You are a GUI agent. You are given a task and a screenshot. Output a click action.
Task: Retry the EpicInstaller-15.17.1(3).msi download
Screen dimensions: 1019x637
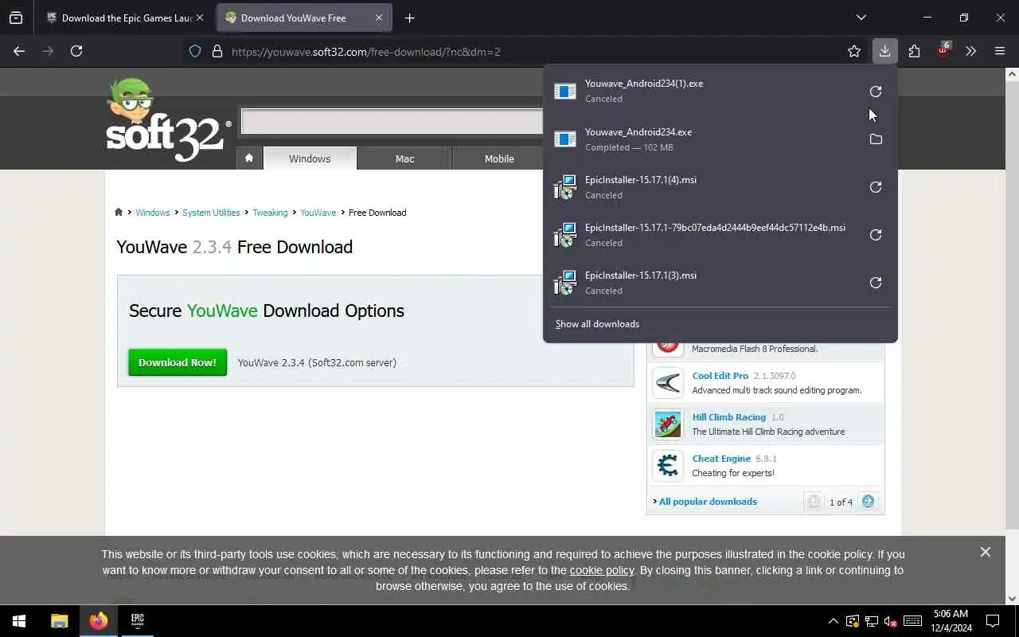coord(876,283)
